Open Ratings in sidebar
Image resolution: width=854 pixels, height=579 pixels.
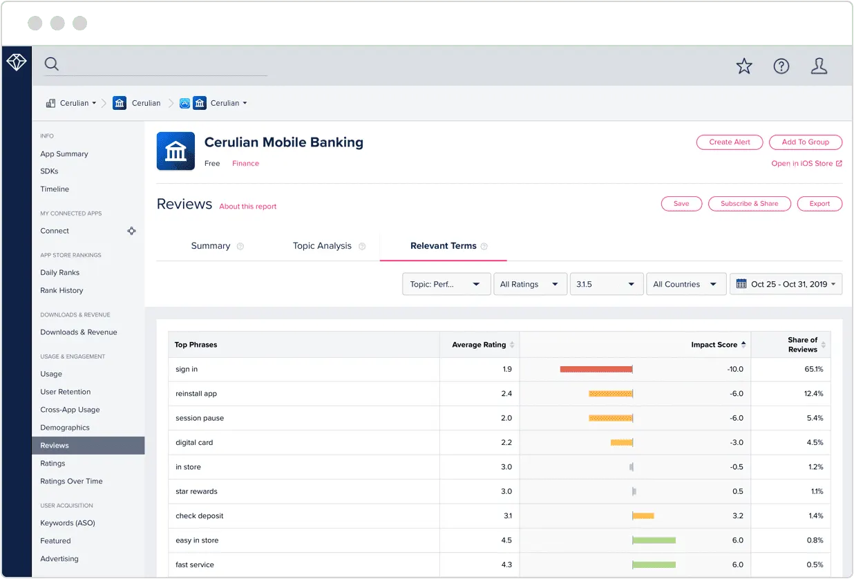pos(53,464)
